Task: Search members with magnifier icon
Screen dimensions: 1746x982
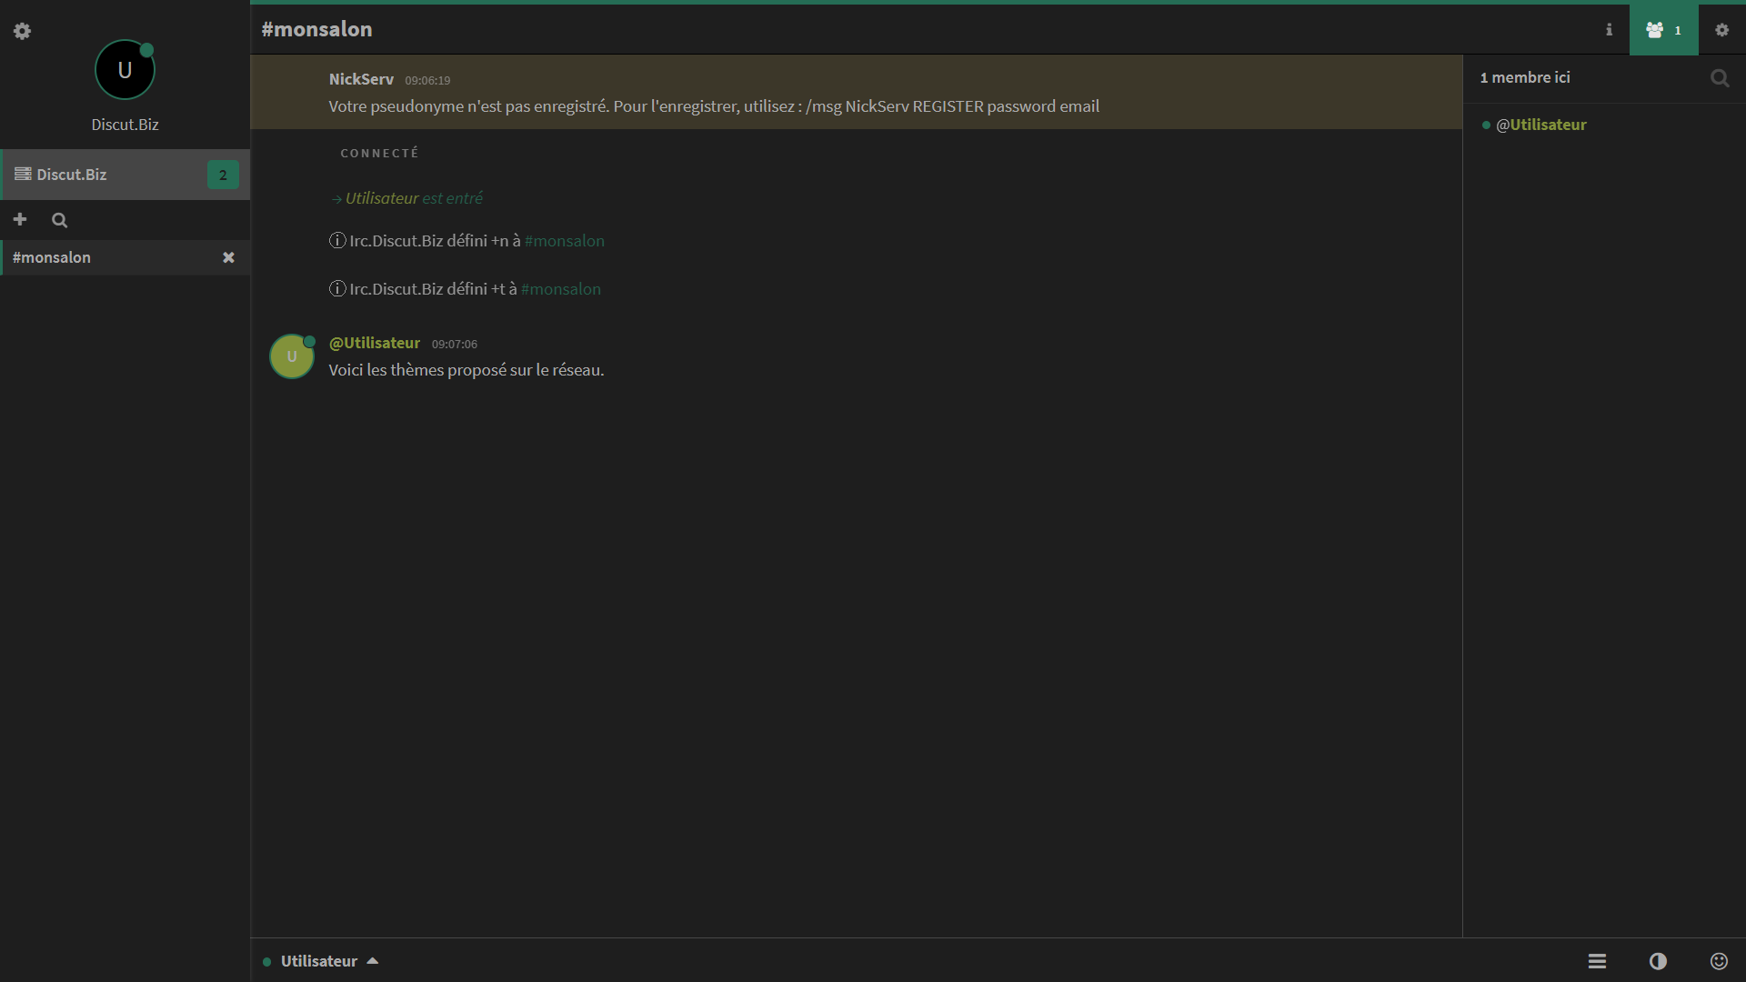Action: click(x=1719, y=78)
